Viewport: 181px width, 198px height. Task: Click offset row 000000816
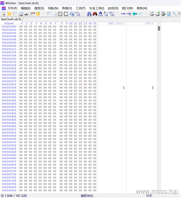[x=9, y=190]
